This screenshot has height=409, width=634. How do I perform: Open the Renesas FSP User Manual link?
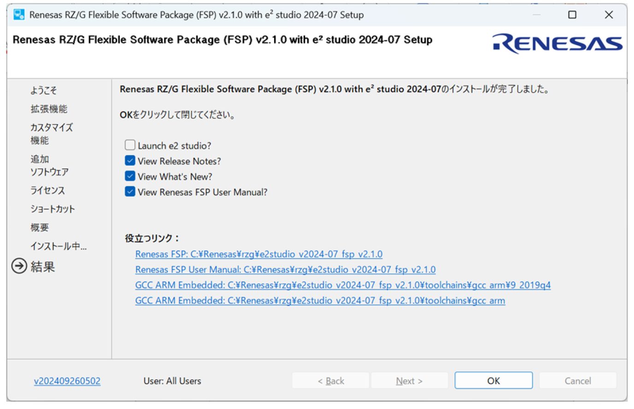click(x=285, y=270)
